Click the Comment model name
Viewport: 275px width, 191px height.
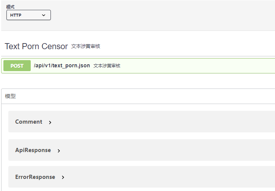pyautogui.click(x=28, y=122)
